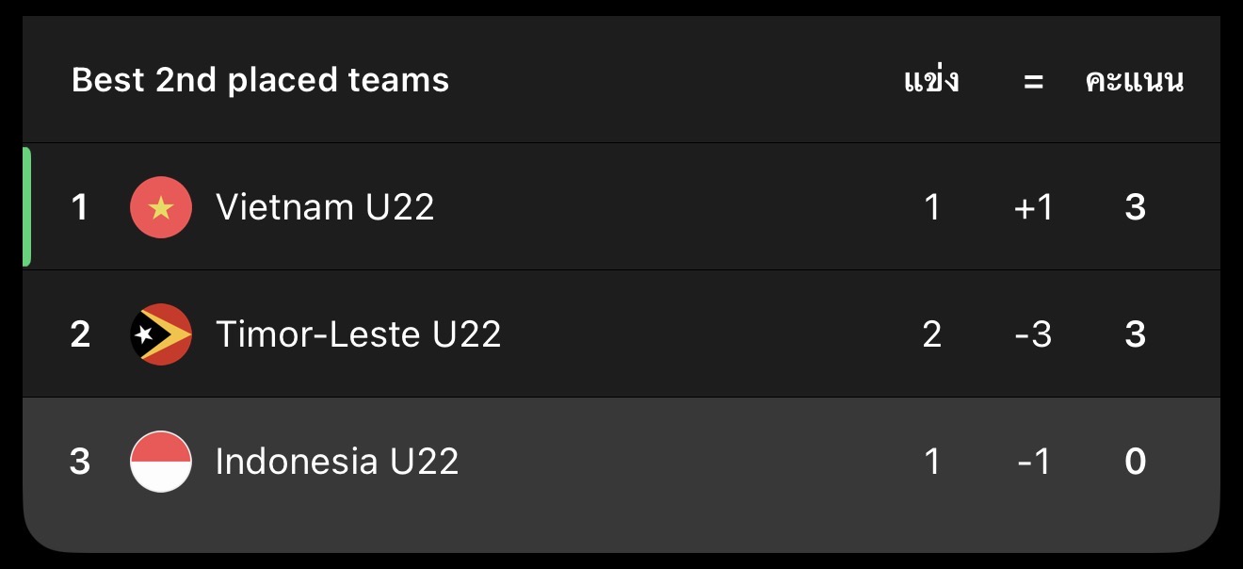Image resolution: width=1243 pixels, height=569 pixels.
Task: Click the rank number 3 for Indonesia
Action: 80,462
